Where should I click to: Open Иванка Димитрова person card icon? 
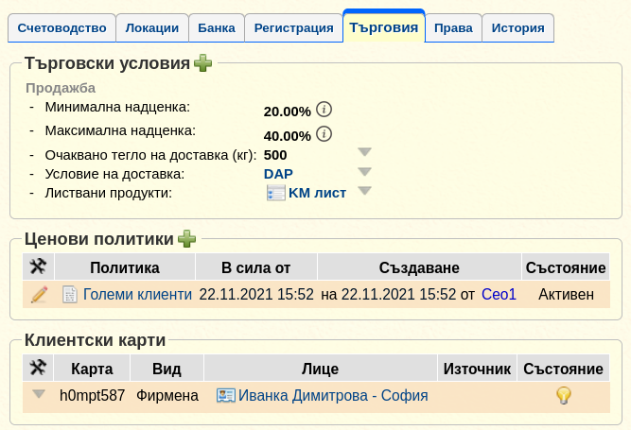tap(226, 395)
